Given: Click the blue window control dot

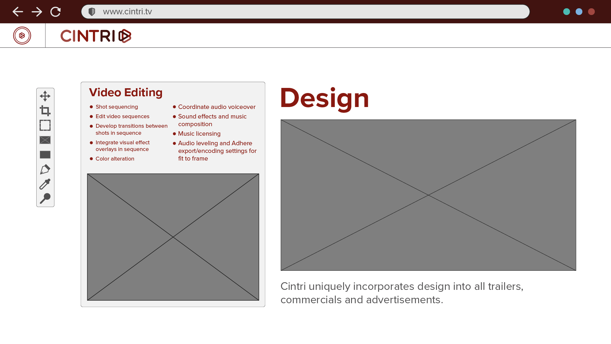Looking at the screenshot, I should pyautogui.click(x=579, y=12).
